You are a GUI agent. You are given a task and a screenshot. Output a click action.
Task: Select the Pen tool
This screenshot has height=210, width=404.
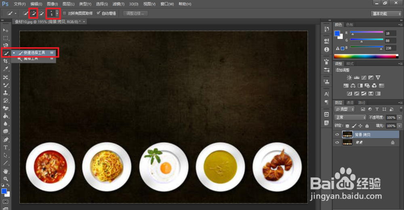point(5,140)
